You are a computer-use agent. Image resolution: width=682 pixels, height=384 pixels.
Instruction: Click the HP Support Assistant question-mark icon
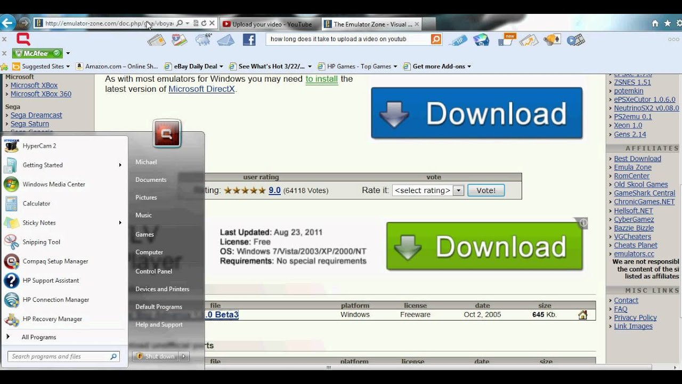(11, 280)
